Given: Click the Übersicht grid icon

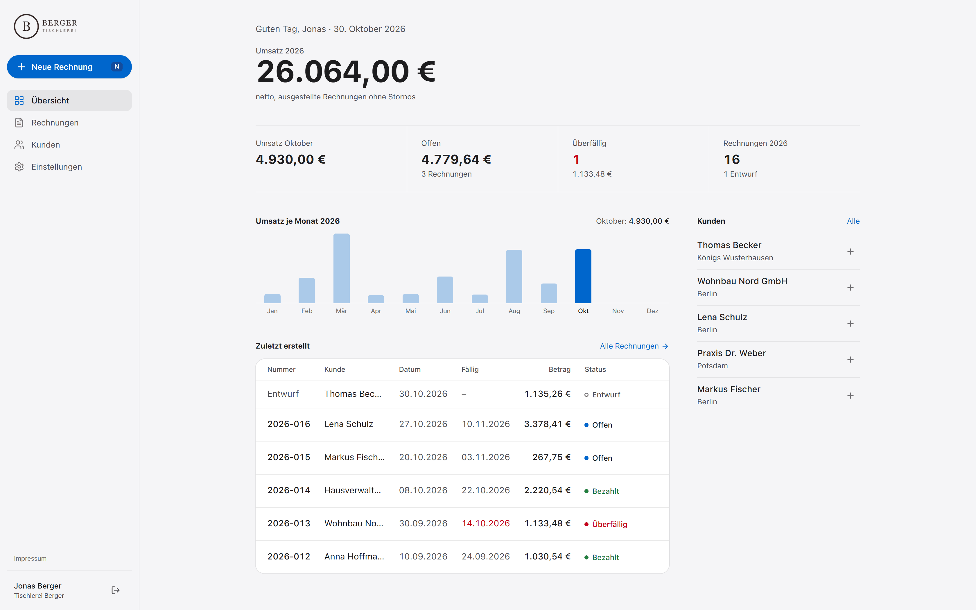Looking at the screenshot, I should coord(19,101).
